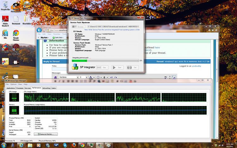
Task: Click the Exit button in SP Integrator
Action: click(x=132, y=68)
